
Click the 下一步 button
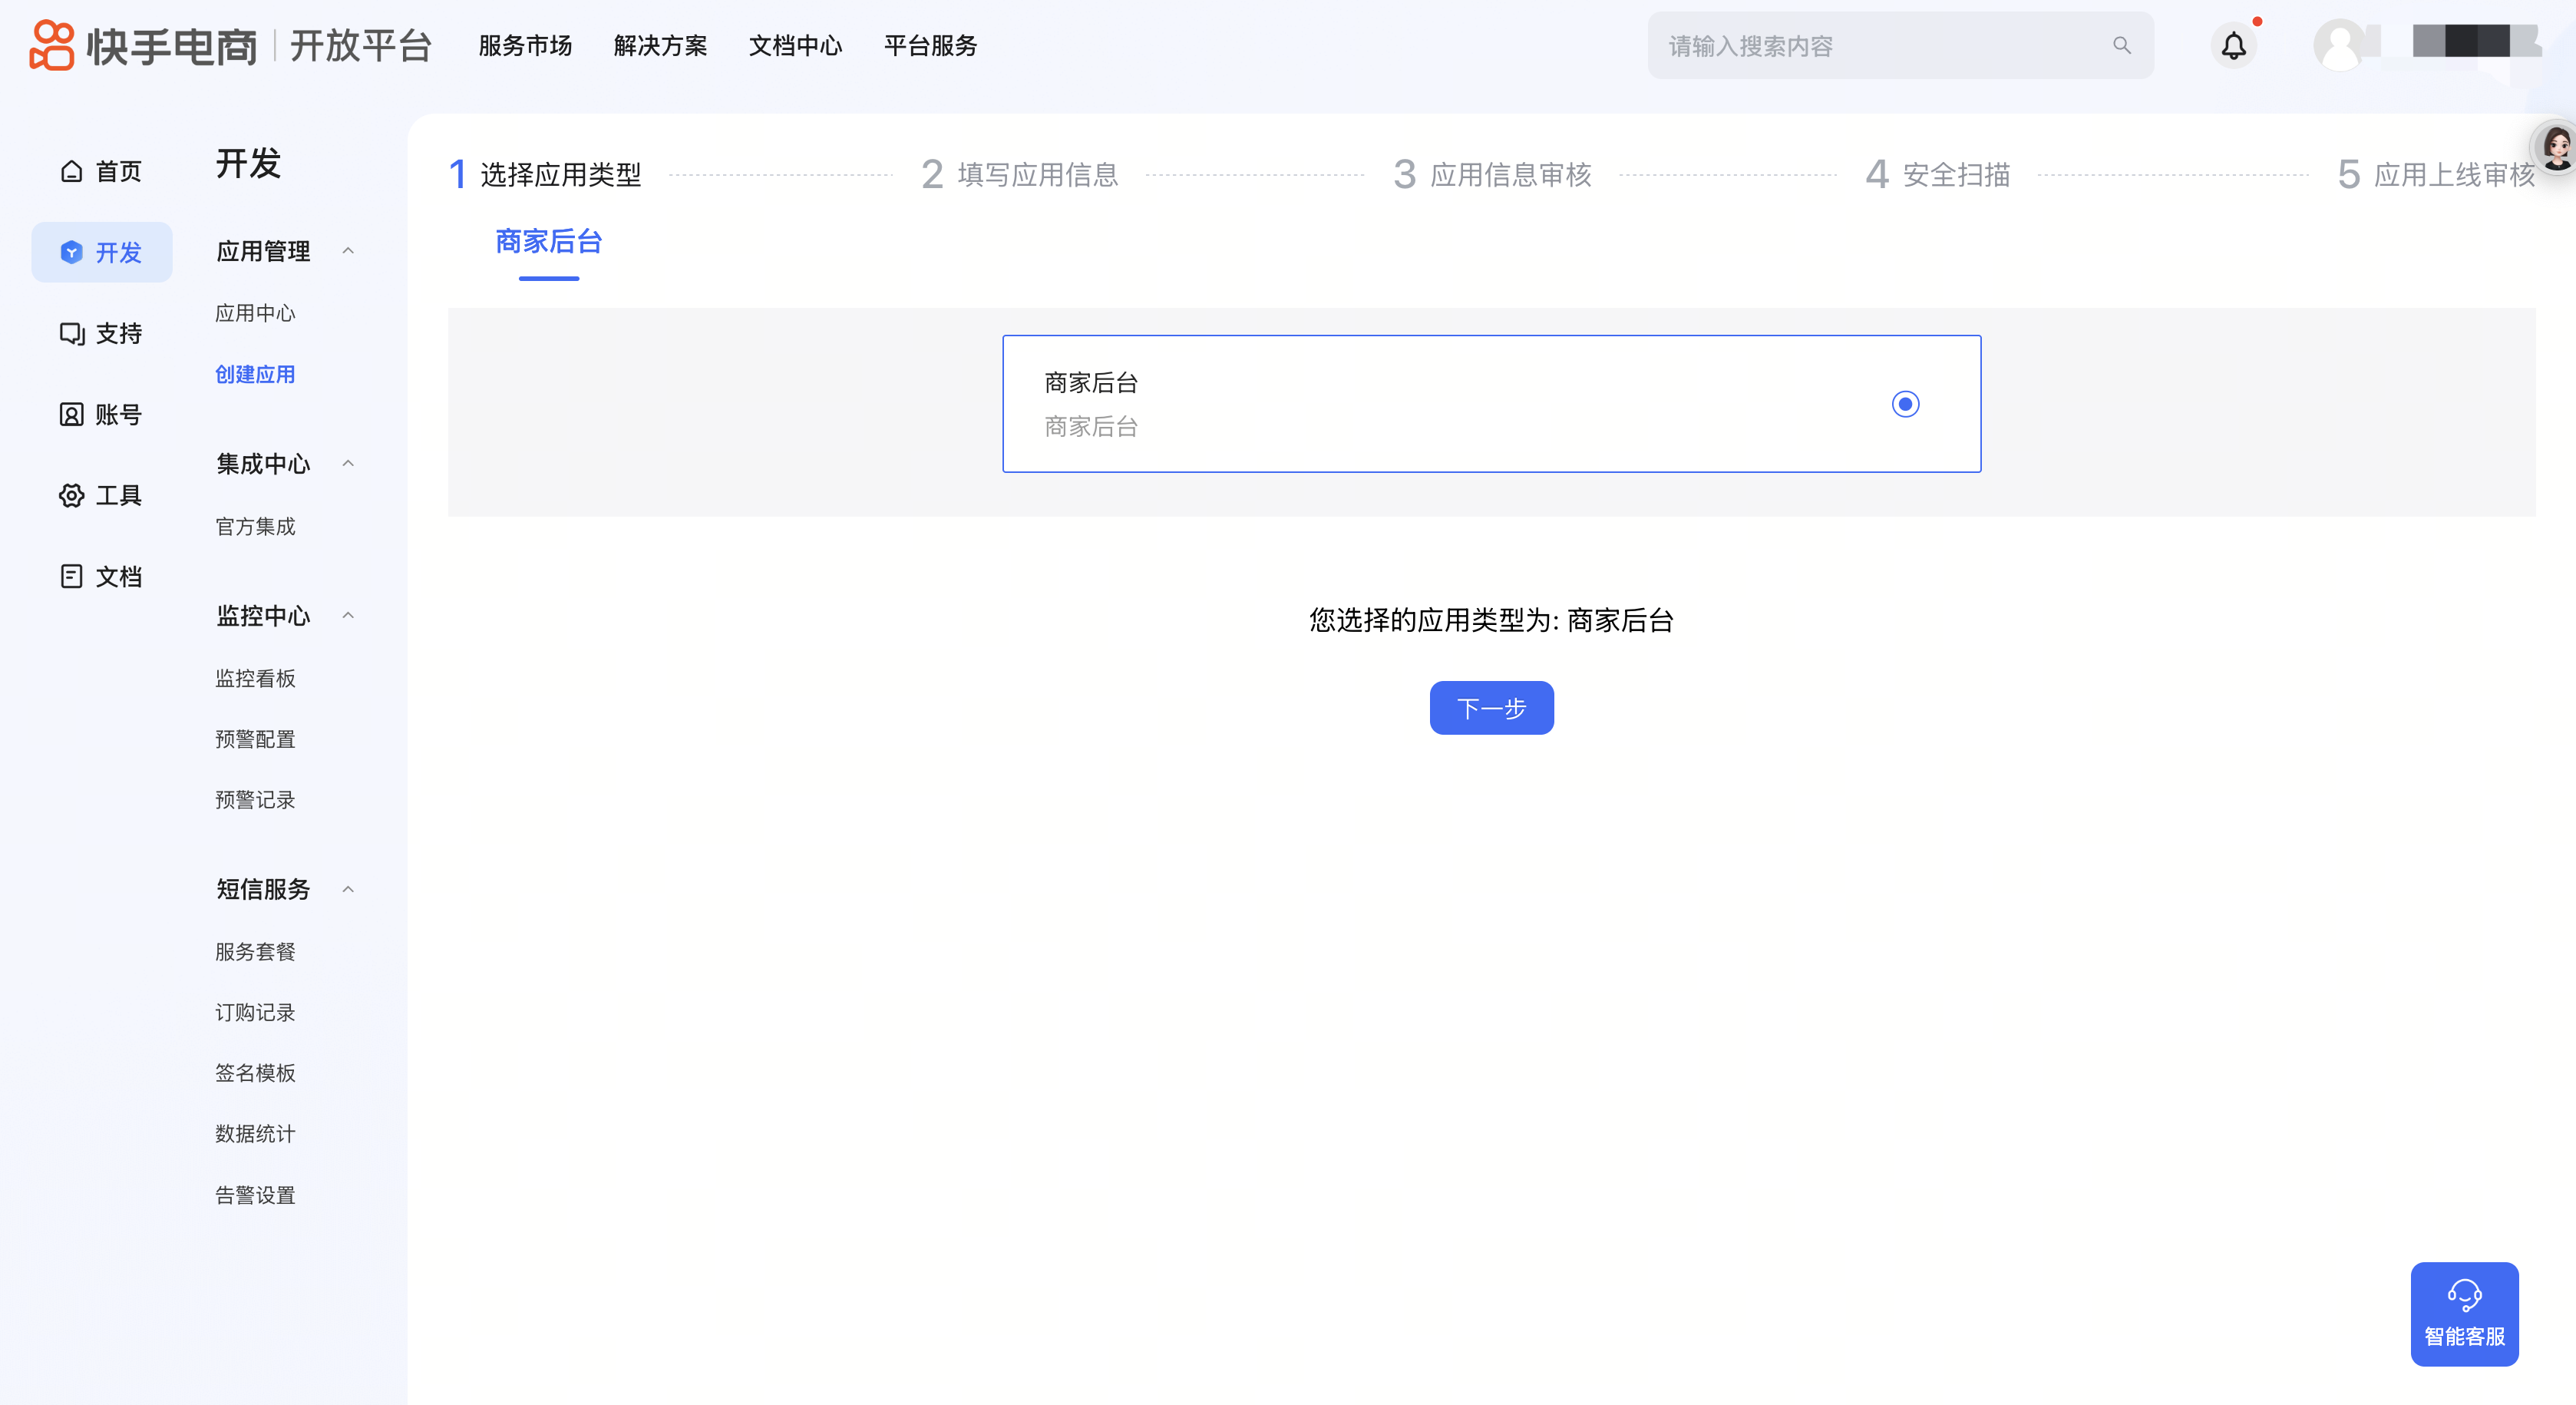tap(1491, 708)
